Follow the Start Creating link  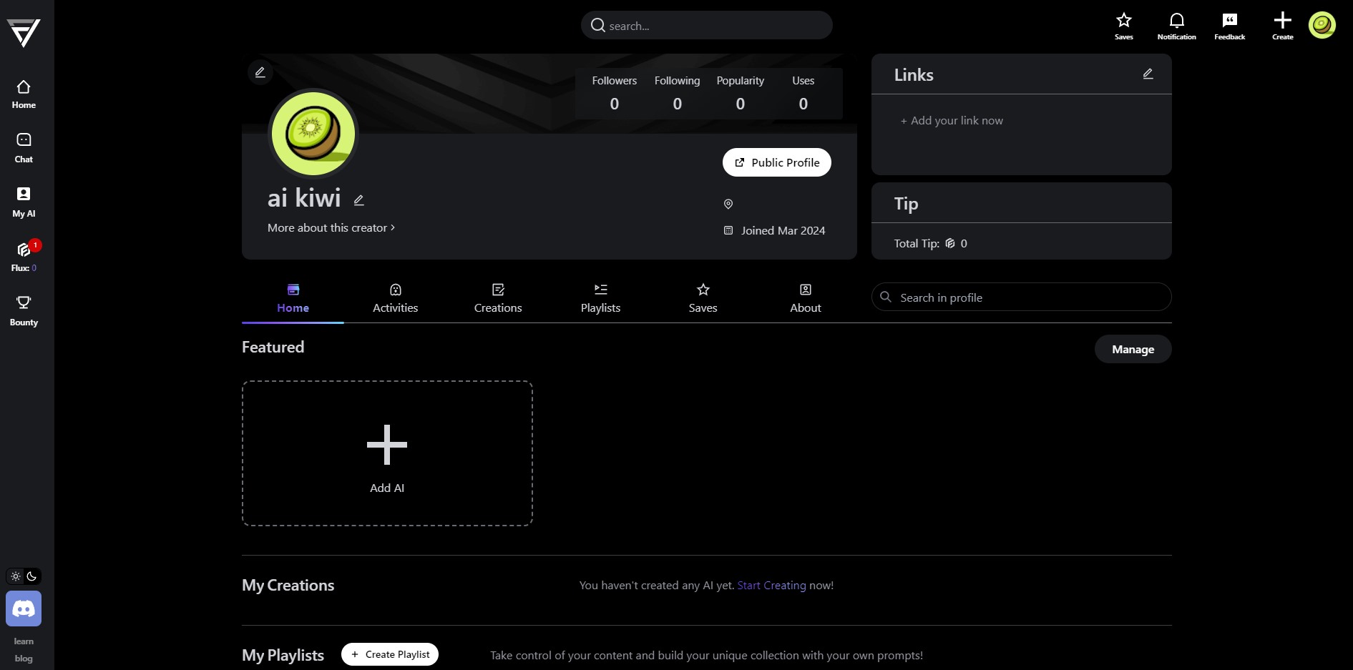771,585
